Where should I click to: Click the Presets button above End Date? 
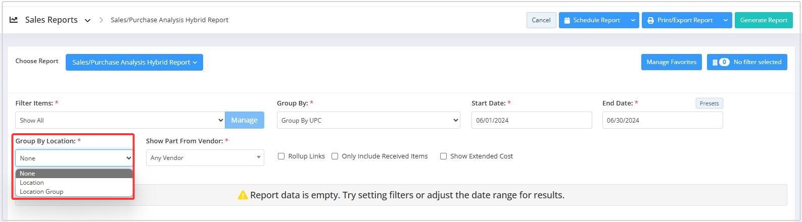pyautogui.click(x=709, y=103)
